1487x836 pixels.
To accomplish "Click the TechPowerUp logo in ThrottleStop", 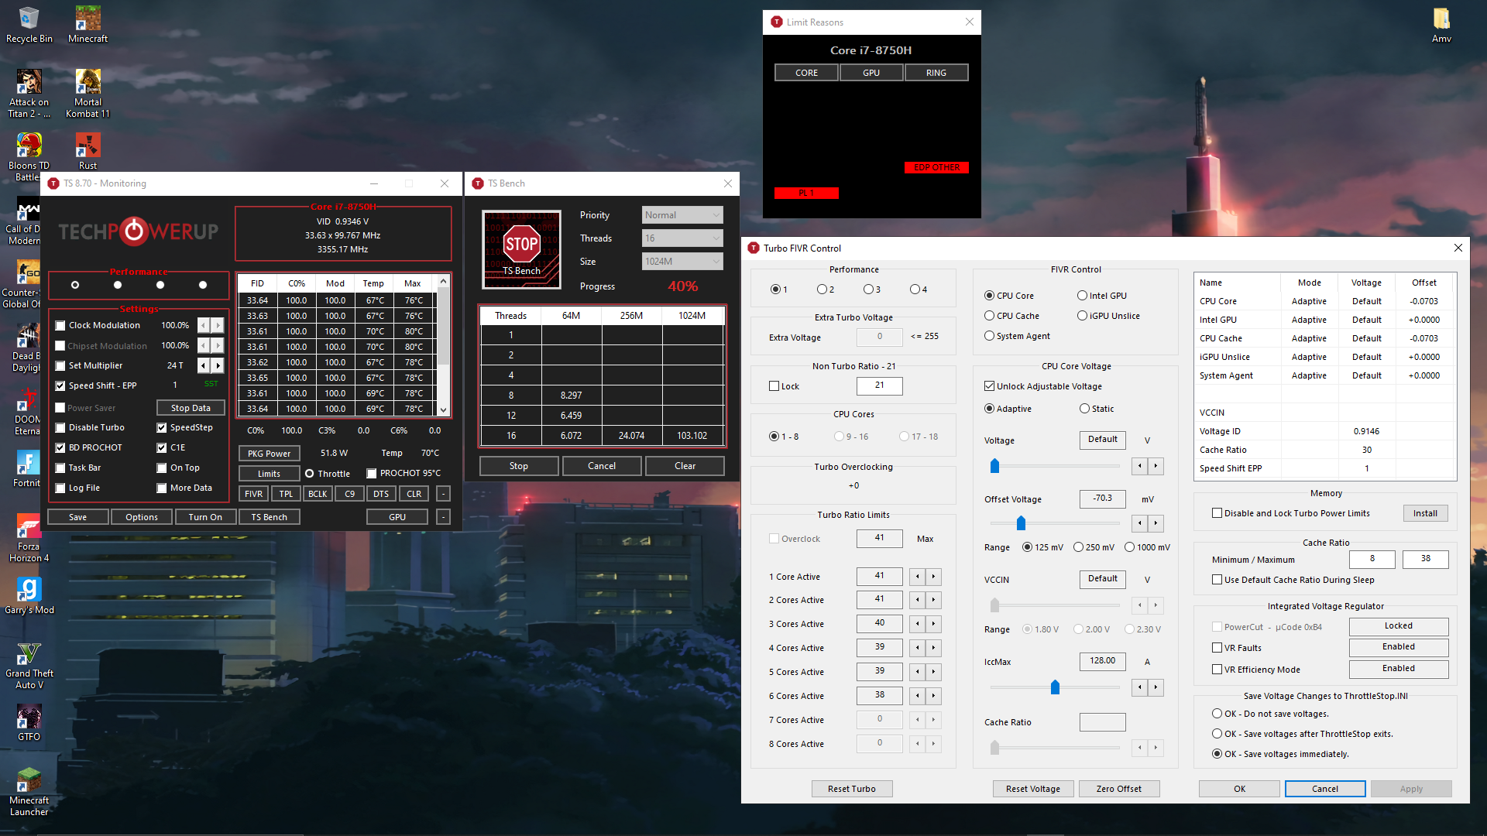I will pos(139,231).
